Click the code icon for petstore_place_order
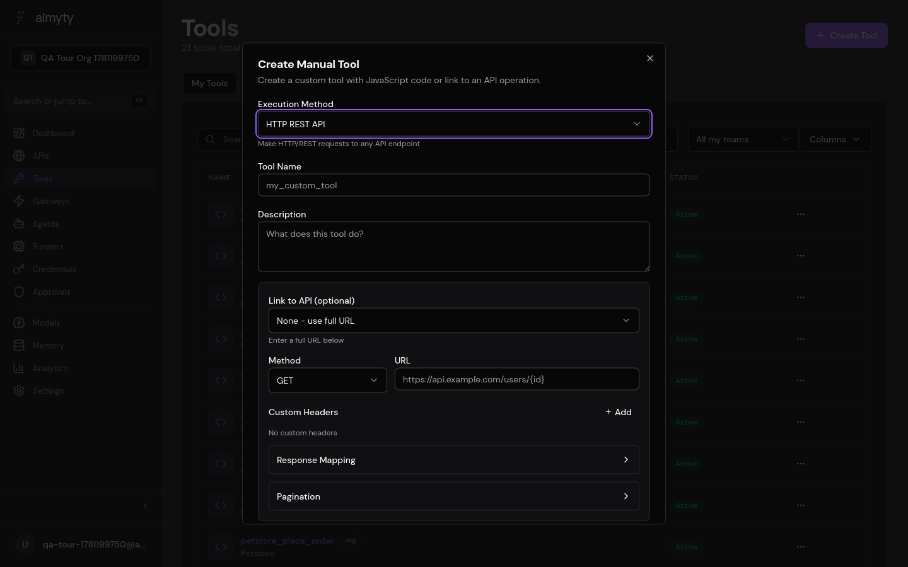This screenshot has height=567, width=908. tap(221, 547)
